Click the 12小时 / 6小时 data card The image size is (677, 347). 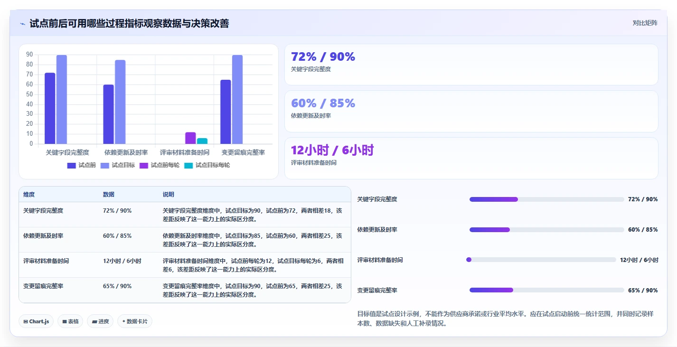tap(471, 158)
